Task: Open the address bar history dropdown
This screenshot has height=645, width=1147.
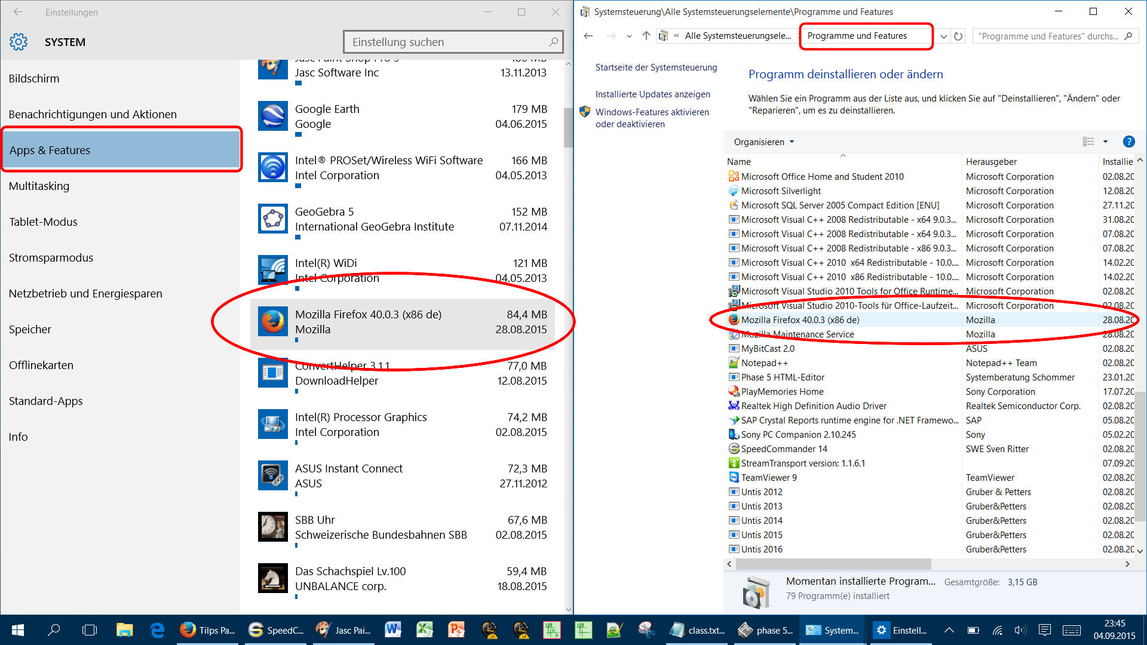Action: point(943,36)
